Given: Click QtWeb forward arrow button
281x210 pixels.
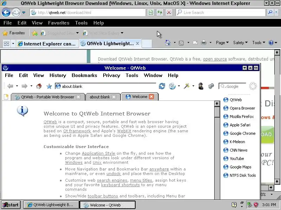Looking at the screenshot, I should [x=24, y=86].
